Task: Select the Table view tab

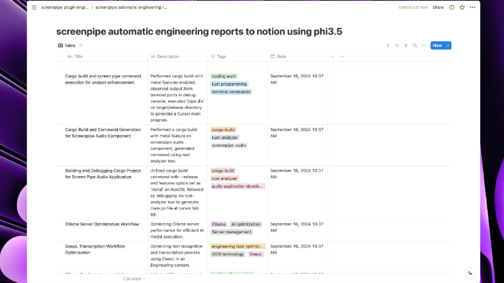Action: pos(67,45)
